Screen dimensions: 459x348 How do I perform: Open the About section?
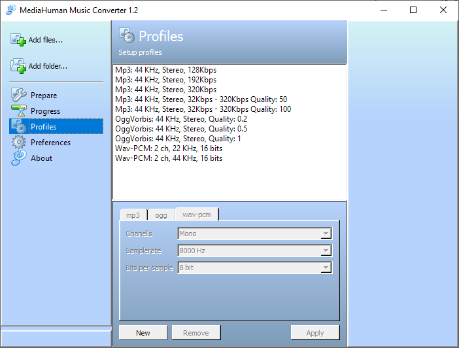click(56, 158)
